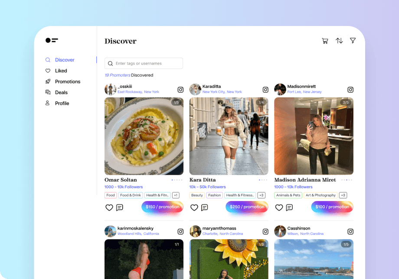Click East Rockaway, New York location

point(138,92)
